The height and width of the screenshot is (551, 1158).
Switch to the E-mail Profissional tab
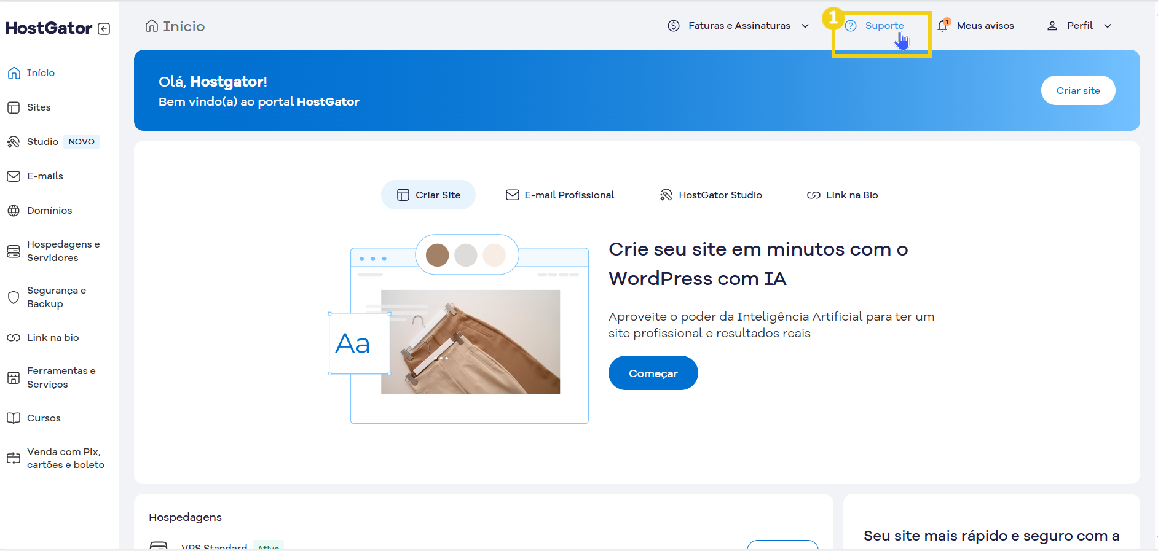tap(560, 195)
